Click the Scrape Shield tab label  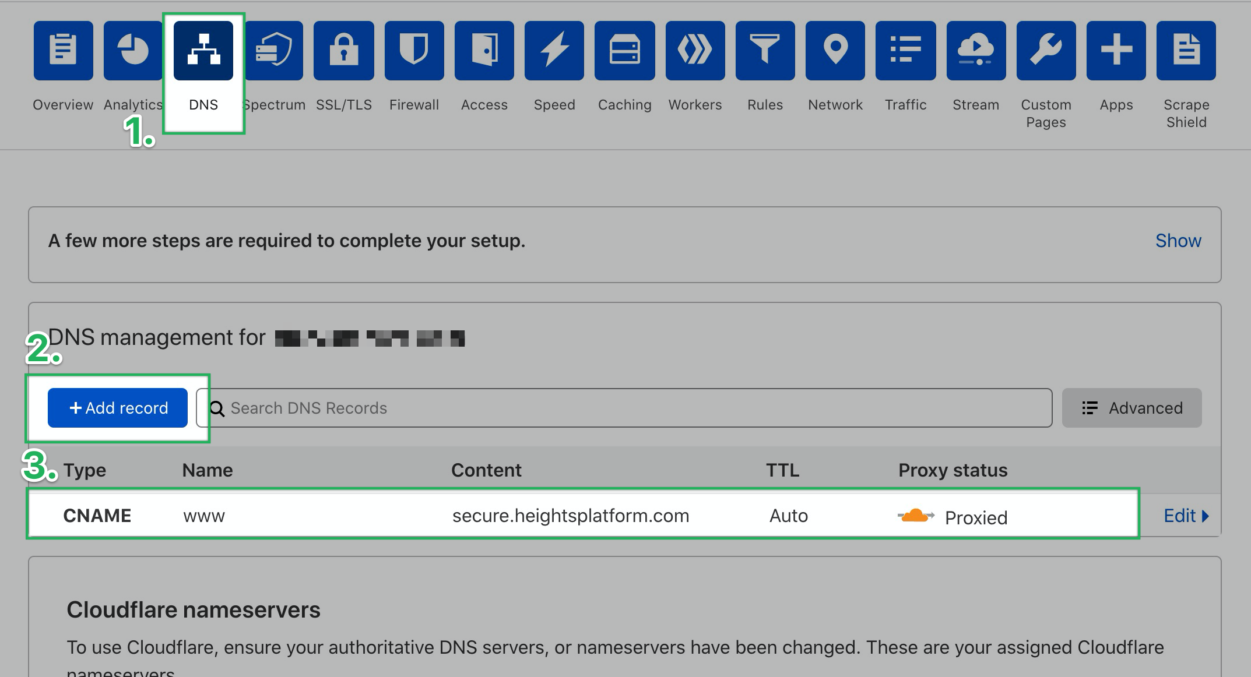point(1186,114)
